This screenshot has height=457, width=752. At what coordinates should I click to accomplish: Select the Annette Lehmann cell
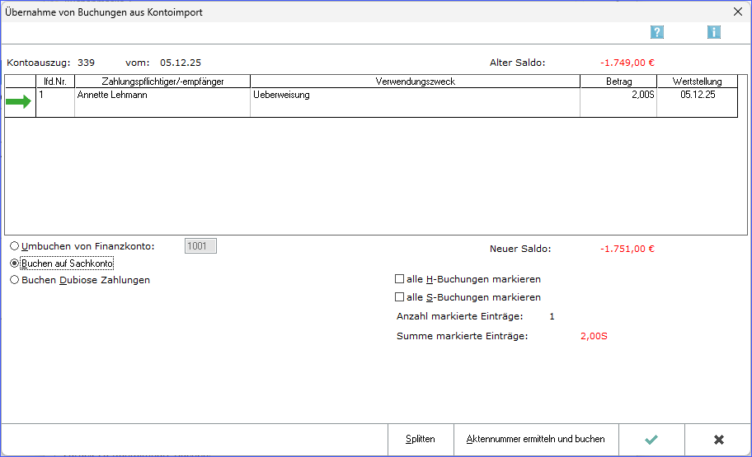162,102
